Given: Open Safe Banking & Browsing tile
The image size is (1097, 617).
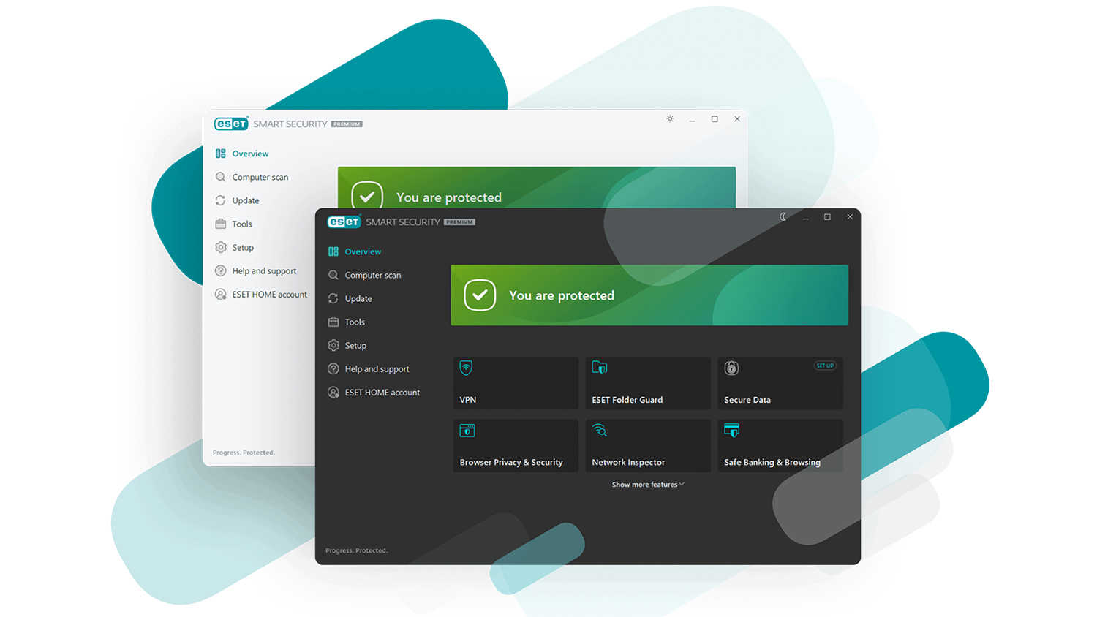Looking at the screenshot, I should click(780, 445).
